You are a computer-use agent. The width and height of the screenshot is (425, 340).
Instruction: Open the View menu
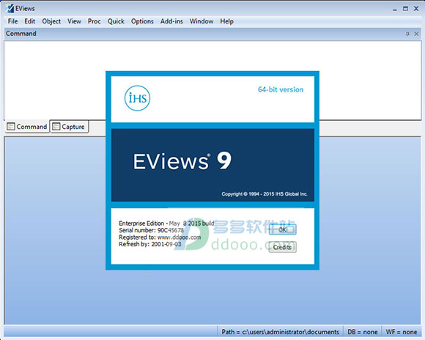coord(74,21)
